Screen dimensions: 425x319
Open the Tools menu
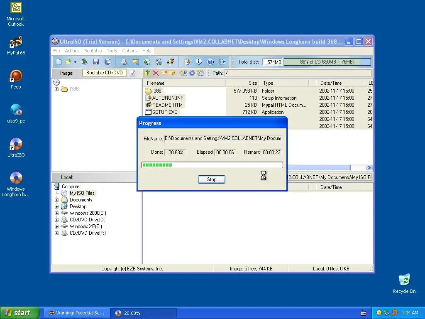coord(112,51)
